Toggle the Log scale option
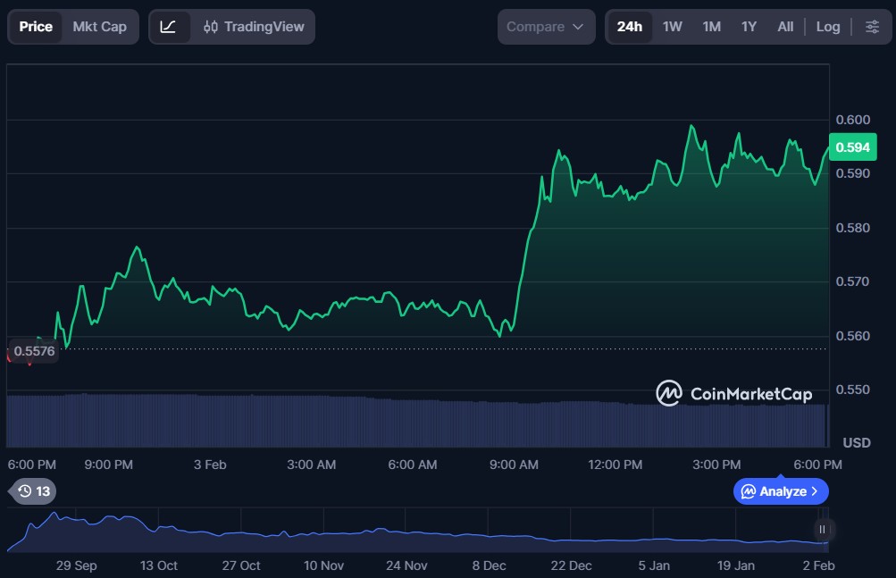This screenshot has height=578, width=896. 828,27
